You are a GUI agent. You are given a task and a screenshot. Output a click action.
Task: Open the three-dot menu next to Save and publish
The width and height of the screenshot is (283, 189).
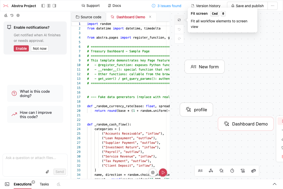[x=273, y=6]
